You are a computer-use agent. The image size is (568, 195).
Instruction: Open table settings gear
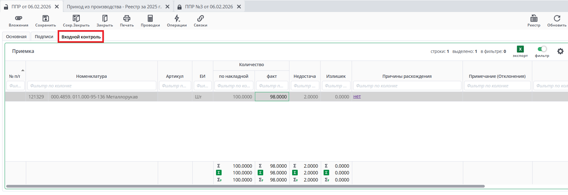pyautogui.click(x=560, y=51)
